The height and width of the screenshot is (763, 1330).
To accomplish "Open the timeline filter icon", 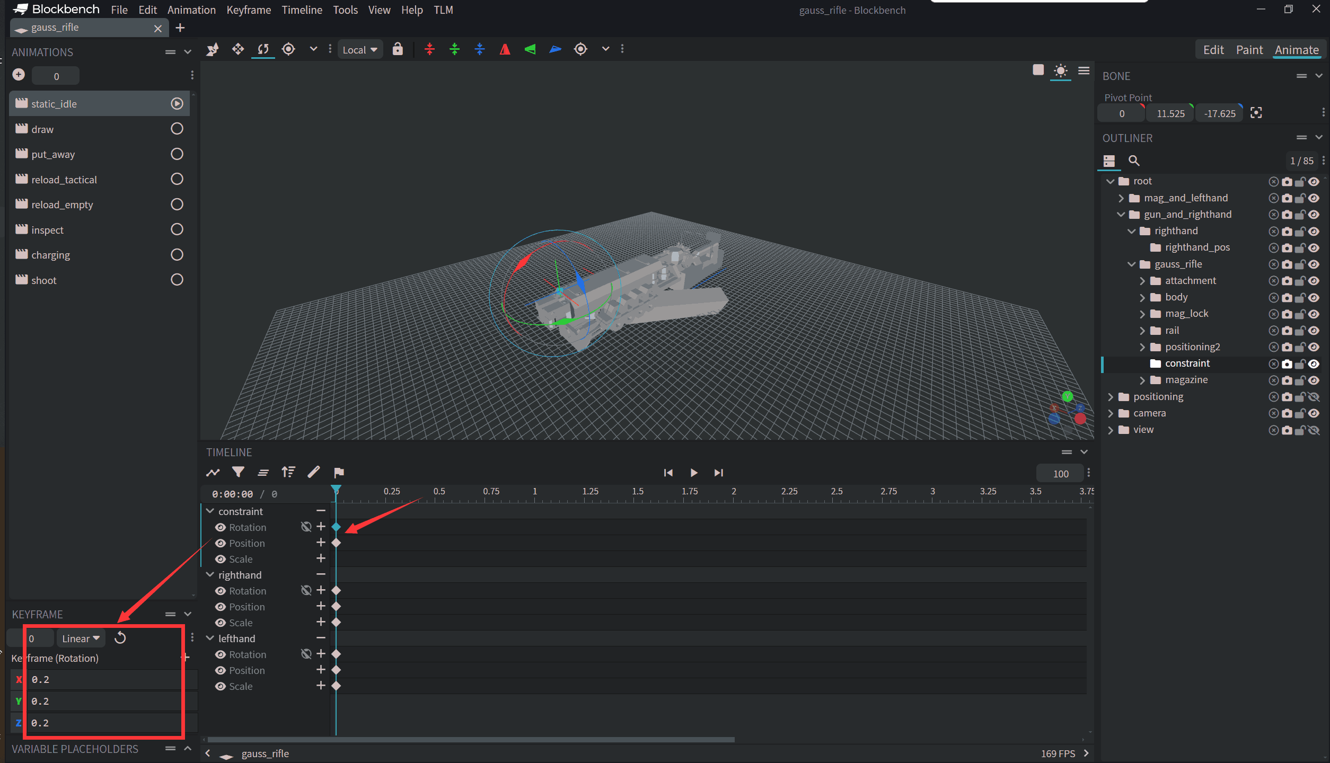I will point(238,472).
